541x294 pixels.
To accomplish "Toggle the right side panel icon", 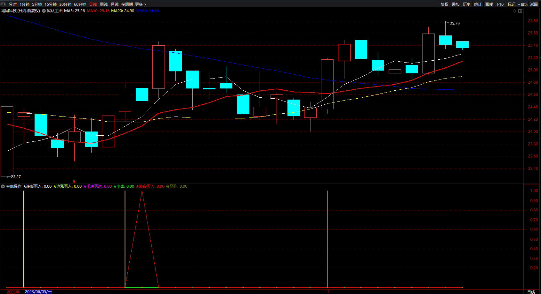I will pos(520,11).
